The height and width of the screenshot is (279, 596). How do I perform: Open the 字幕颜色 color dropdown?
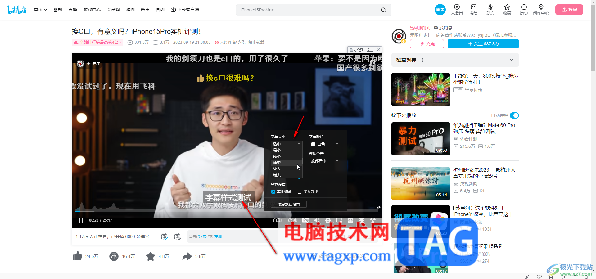pos(325,144)
